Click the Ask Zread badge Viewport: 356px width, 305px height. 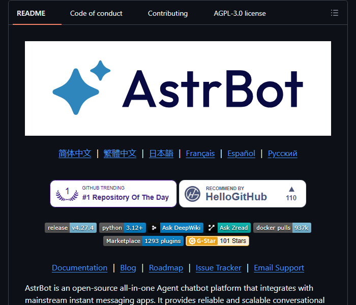[228, 228]
